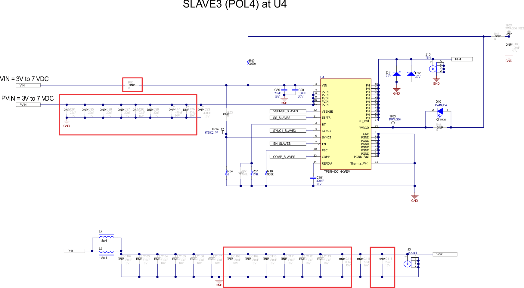This screenshot has width=524, height=288.
Task: Select the U4 TPS7H4001HKY/EM chip body
Action: (346, 124)
